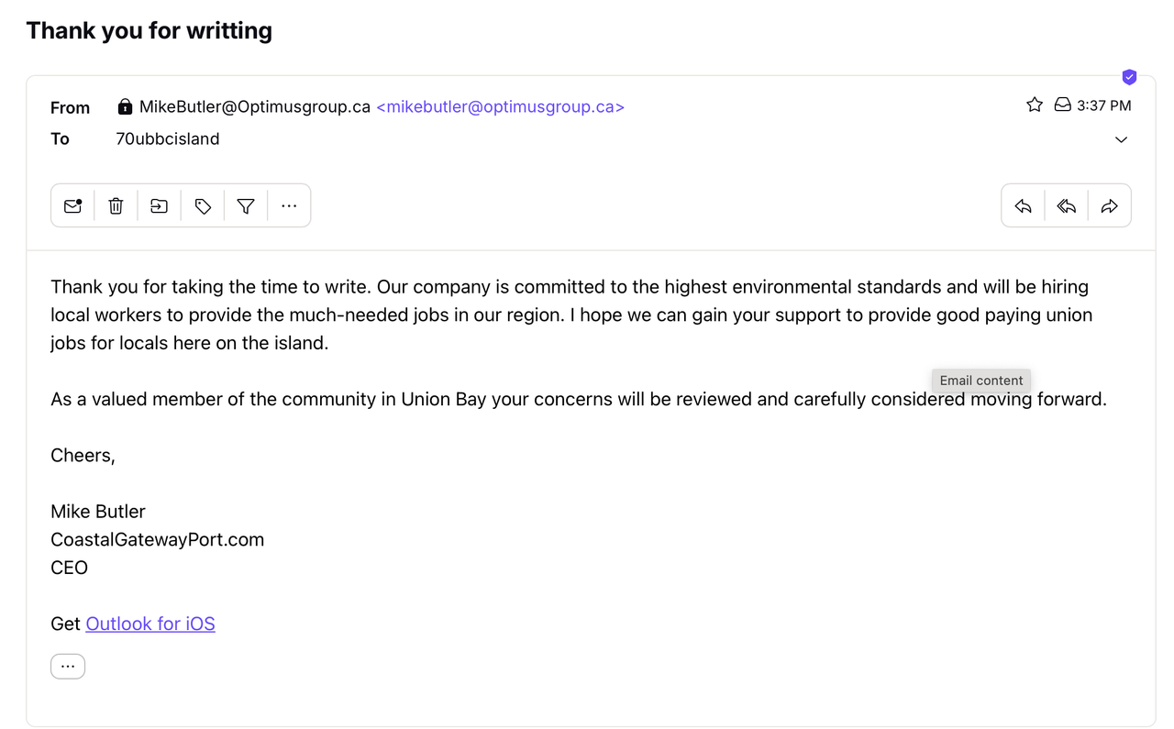Reply to Mike Butler's email

point(1023,206)
